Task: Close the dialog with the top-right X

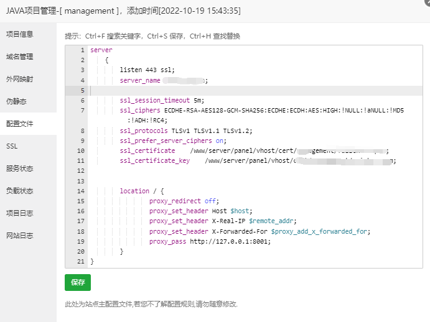Action: pos(427,2)
